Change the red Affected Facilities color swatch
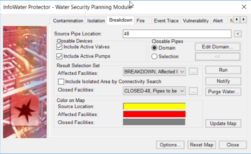This screenshot has height=154, width=251. [x=154, y=114]
